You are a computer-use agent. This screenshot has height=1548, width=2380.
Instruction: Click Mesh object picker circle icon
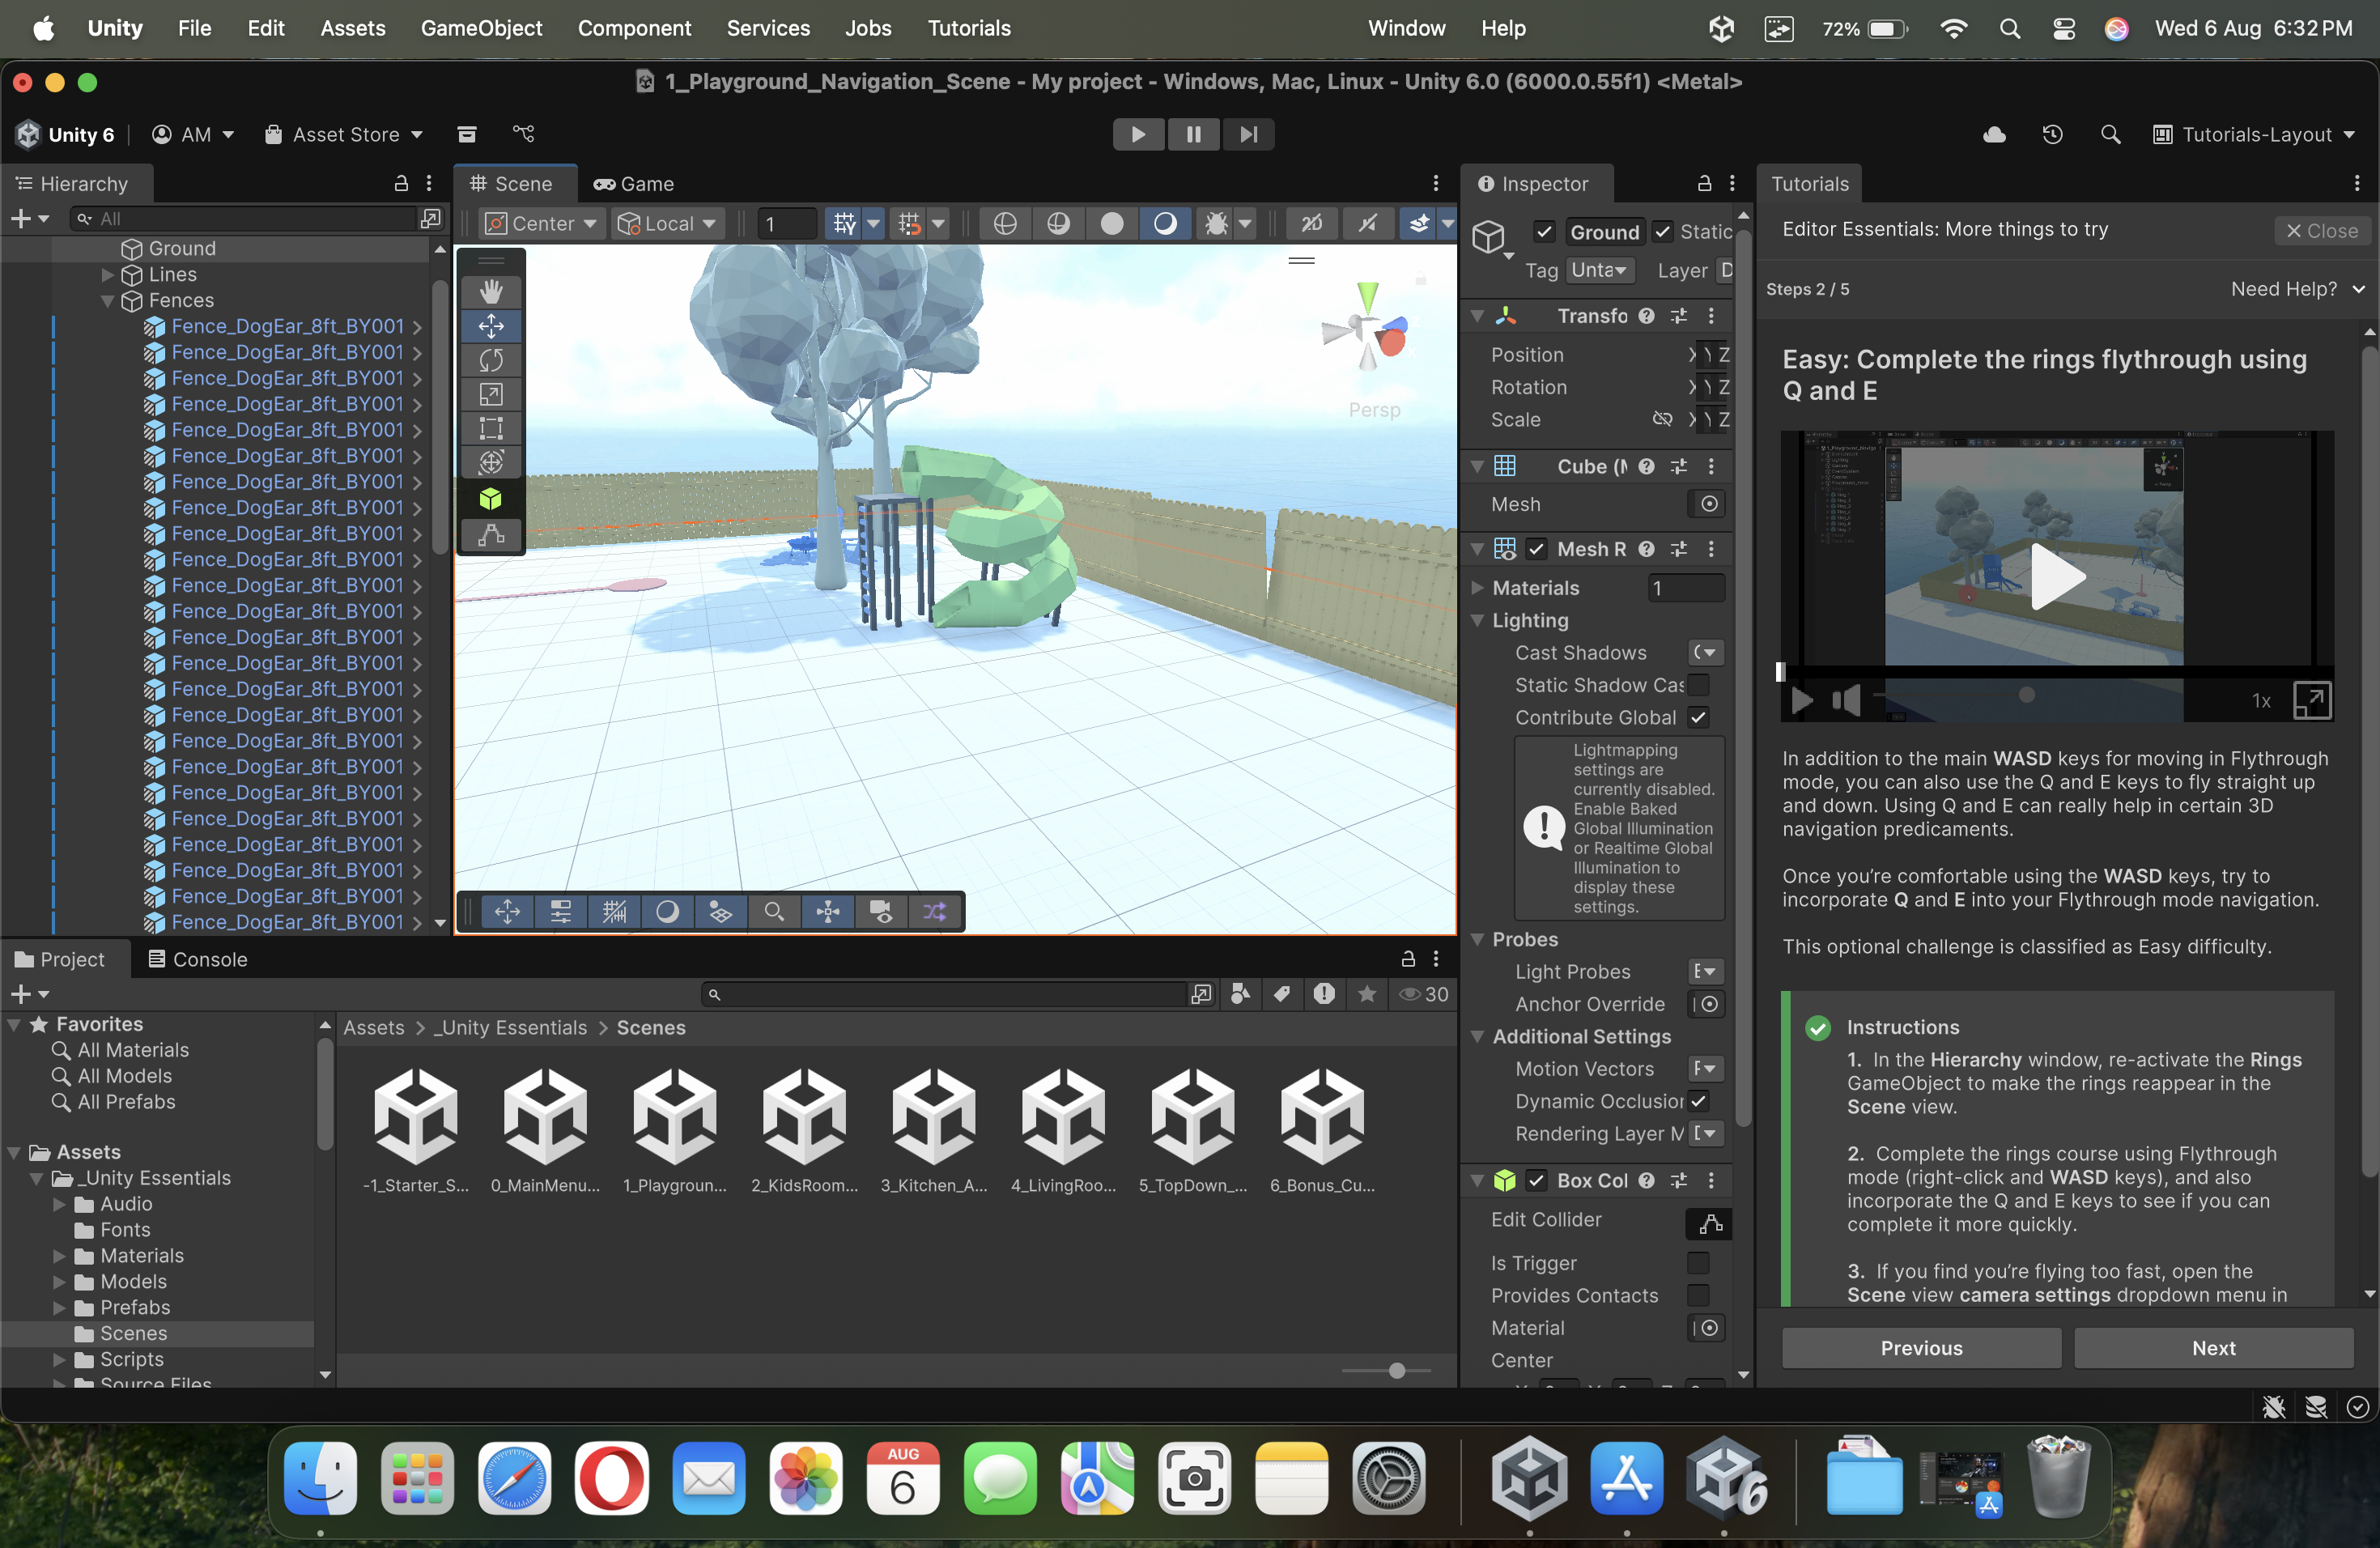[x=1709, y=504]
